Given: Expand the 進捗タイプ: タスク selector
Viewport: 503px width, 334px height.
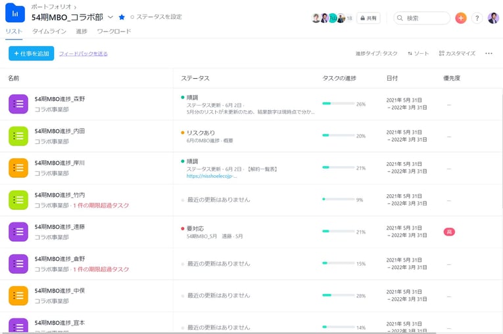Looking at the screenshot, I should tap(376, 54).
